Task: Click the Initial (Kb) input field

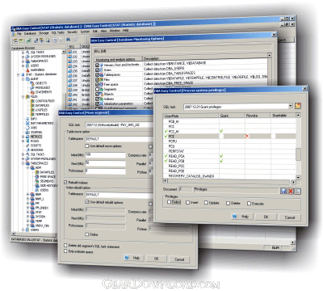Action: pos(105,155)
